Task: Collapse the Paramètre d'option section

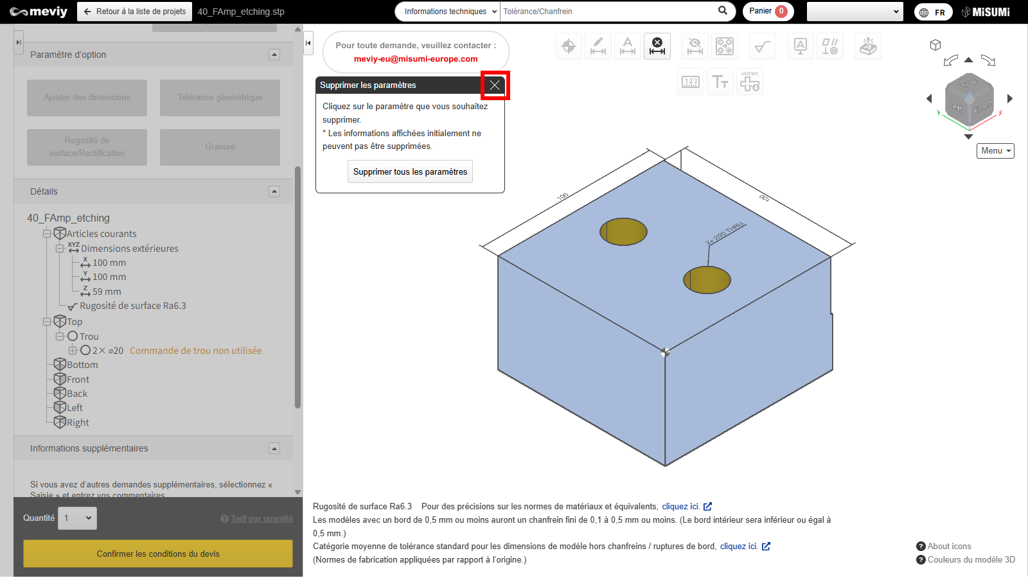Action: click(274, 55)
